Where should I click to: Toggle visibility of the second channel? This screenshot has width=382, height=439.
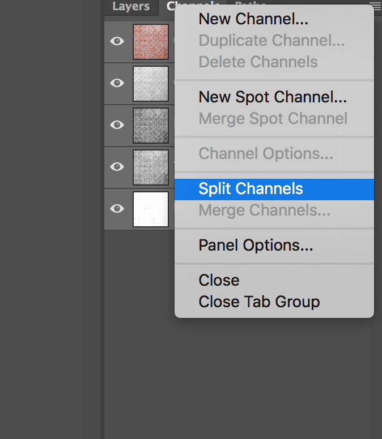117,83
